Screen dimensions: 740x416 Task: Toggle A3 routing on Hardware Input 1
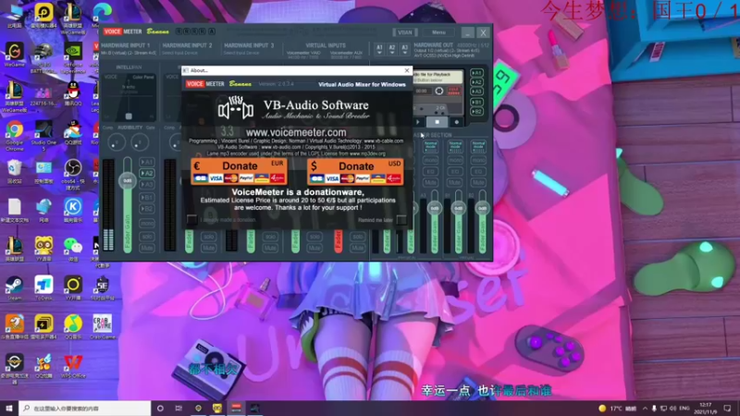pos(147,184)
